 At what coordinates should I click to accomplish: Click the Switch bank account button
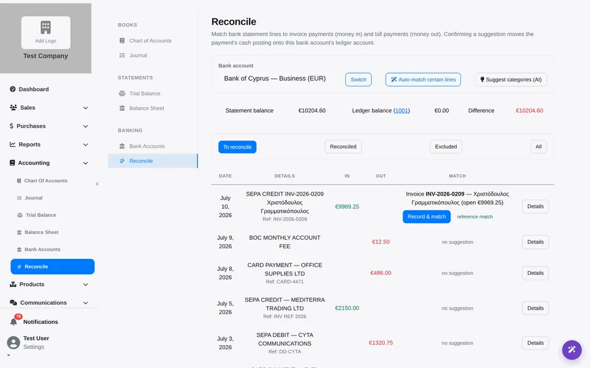click(358, 80)
